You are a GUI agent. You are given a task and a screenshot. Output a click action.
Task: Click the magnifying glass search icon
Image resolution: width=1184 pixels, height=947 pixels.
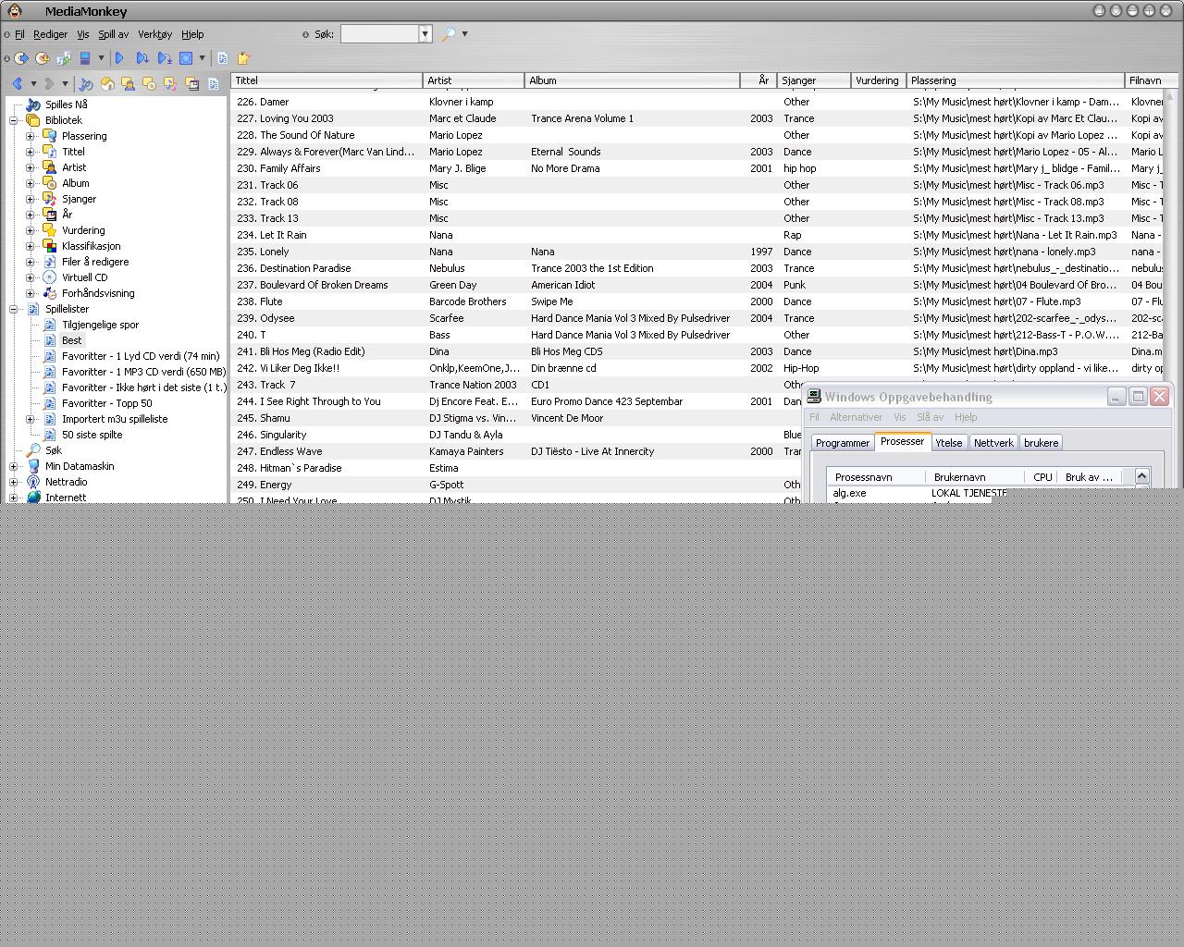[x=449, y=34]
